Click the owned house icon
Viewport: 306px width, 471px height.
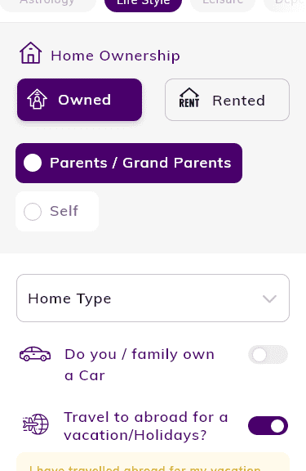[38, 99]
